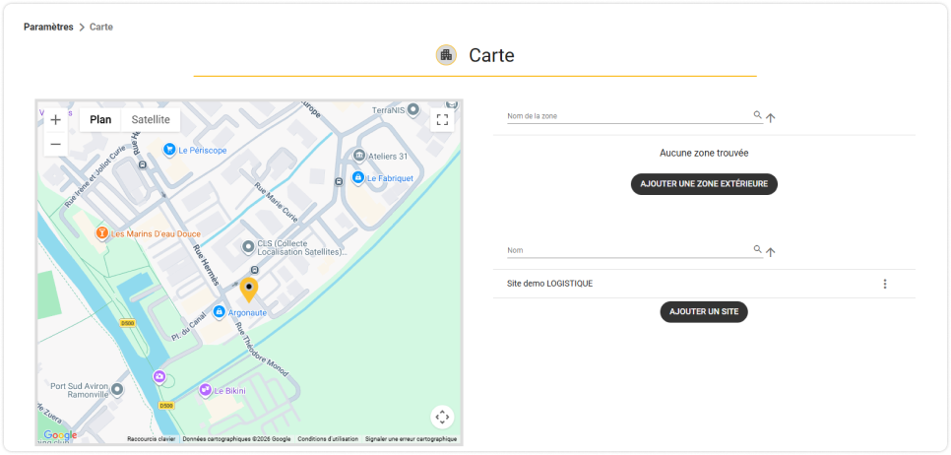Screen dimensions: 951x455
Task: Click bus stop icon on Rue Marie Curie
Action: click(339, 181)
